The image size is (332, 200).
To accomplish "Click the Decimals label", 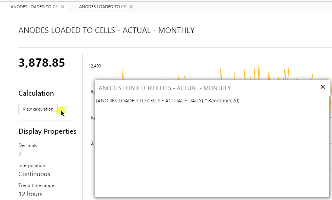I will pyautogui.click(x=27, y=145).
